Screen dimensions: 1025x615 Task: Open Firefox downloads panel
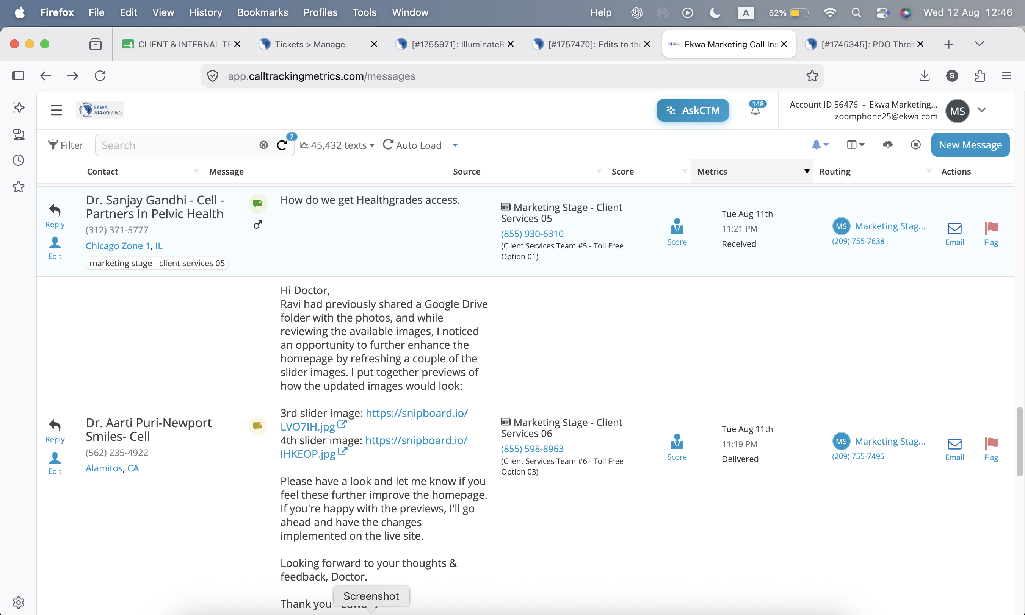pos(925,76)
